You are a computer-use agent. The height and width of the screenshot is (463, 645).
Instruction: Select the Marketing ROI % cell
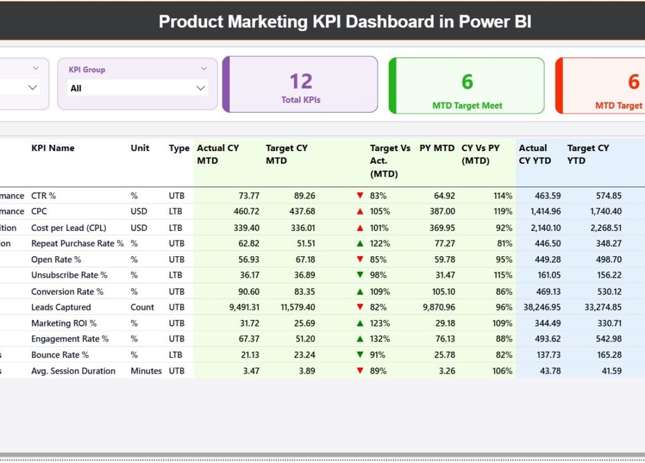[x=64, y=323]
